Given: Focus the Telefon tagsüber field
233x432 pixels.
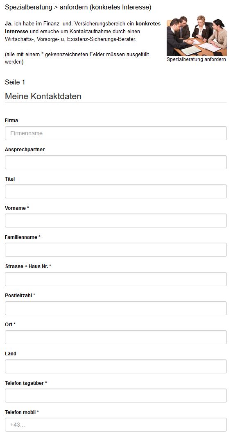Looking at the screenshot, I should 115,396.
